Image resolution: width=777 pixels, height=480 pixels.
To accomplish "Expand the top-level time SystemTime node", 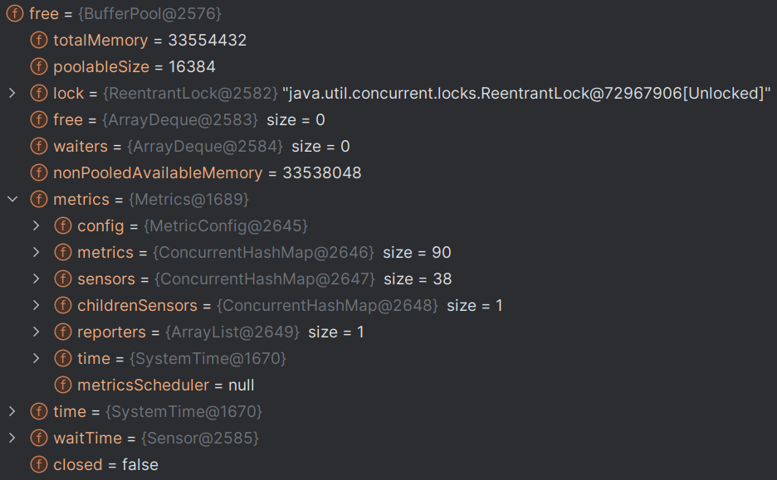I will point(12,412).
